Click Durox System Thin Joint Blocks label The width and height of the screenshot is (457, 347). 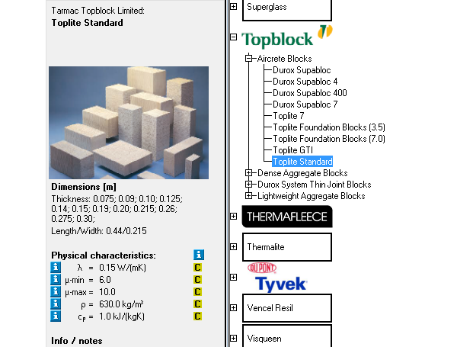[x=314, y=185]
